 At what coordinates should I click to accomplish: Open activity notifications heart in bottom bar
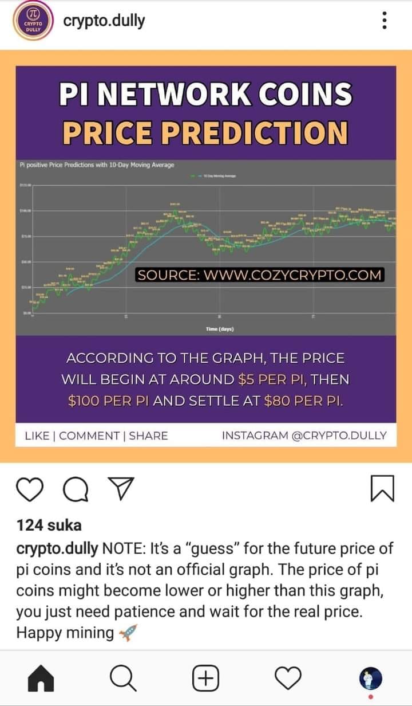tap(288, 679)
